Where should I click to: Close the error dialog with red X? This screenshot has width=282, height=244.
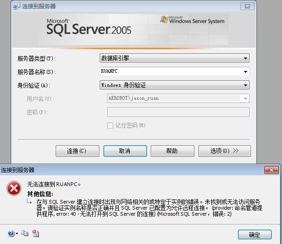(272, 170)
